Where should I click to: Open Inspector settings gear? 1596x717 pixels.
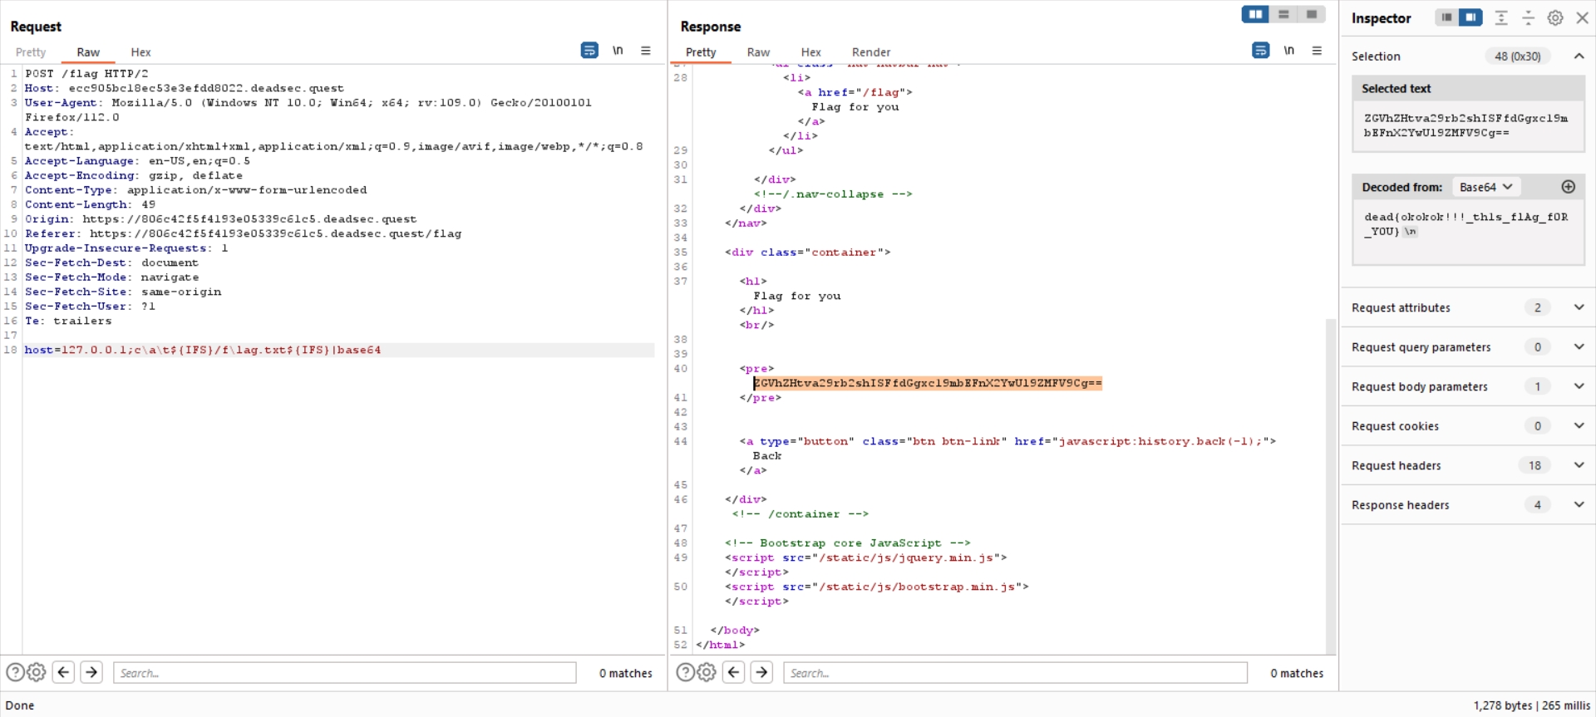(1555, 17)
